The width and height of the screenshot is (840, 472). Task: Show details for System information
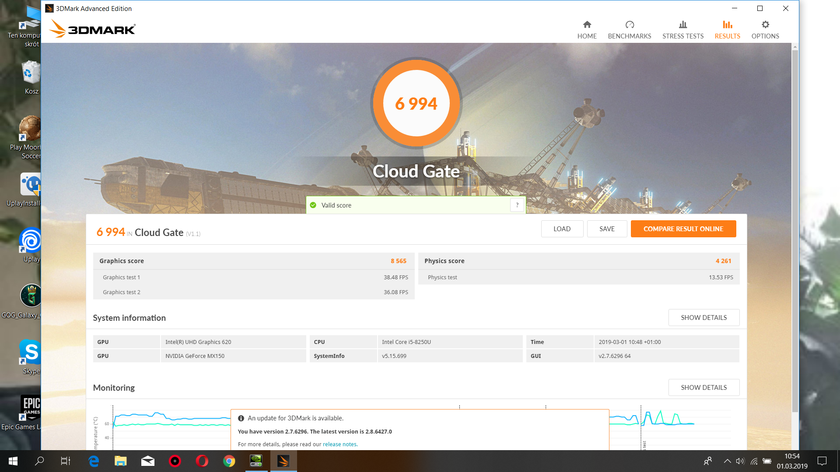tap(703, 317)
